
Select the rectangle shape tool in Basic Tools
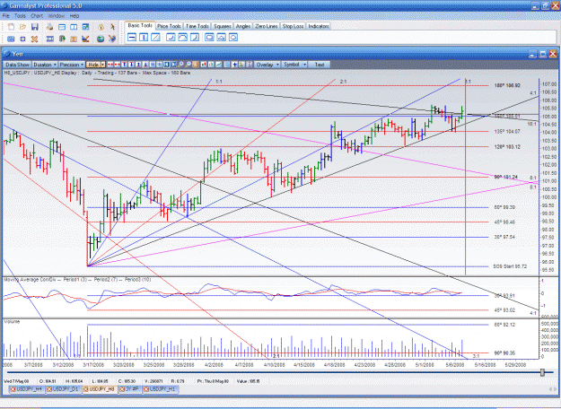[210, 37]
